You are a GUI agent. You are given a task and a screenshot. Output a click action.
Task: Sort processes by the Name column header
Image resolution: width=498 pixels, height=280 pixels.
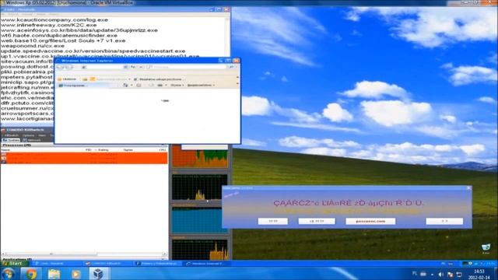(5, 149)
